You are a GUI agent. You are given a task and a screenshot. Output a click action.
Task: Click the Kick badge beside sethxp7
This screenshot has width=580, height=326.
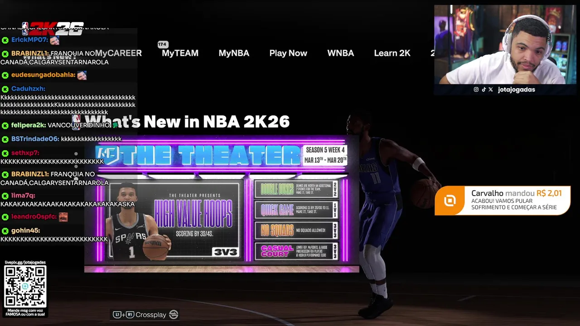click(x=5, y=153)
